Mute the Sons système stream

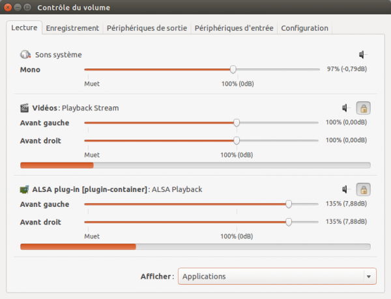362,55
